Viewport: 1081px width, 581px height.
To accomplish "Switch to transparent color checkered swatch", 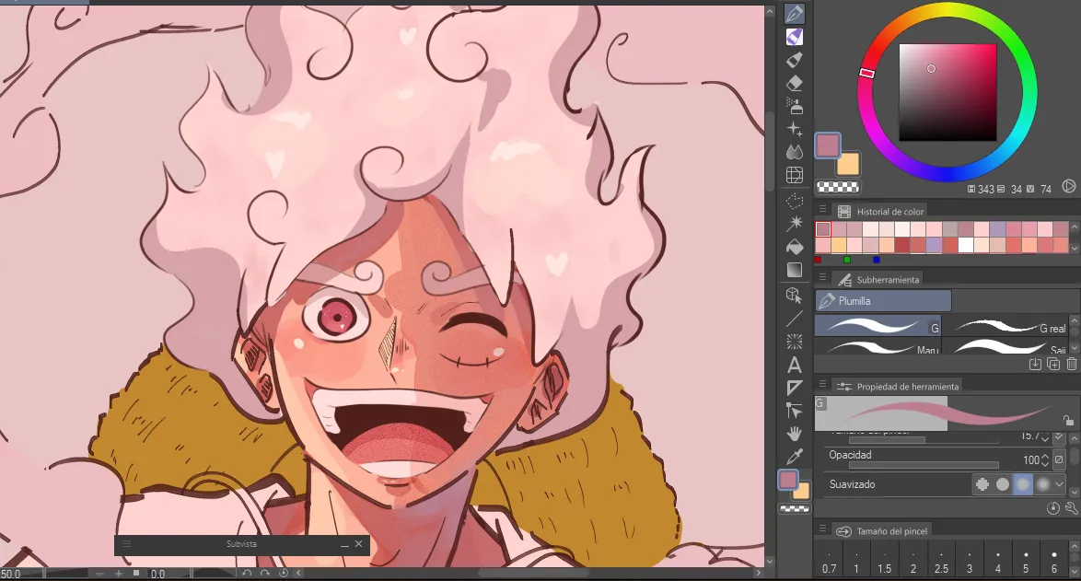I will [x=838, y=187].
